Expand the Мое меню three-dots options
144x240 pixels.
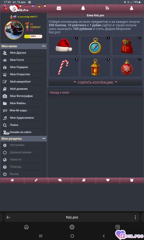(44, 46)
